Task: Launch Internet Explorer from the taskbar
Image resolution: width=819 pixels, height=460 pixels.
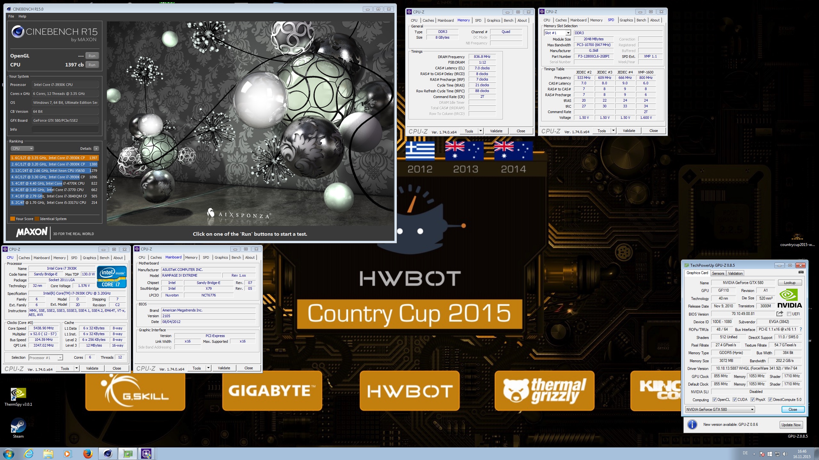Action: pyautogui.click(x=29, y=454)
